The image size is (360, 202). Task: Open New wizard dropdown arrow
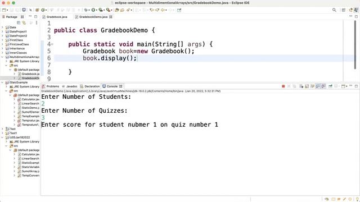tap(7, 10)
